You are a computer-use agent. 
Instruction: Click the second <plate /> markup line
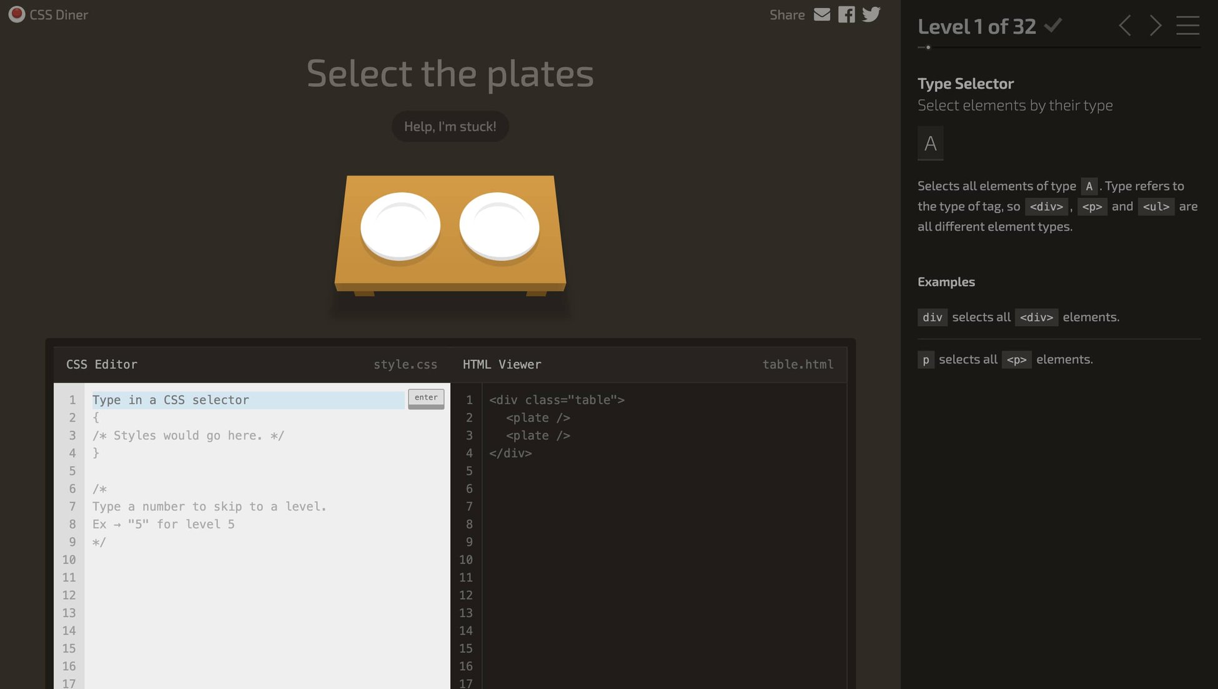click(x=538, y=435)
